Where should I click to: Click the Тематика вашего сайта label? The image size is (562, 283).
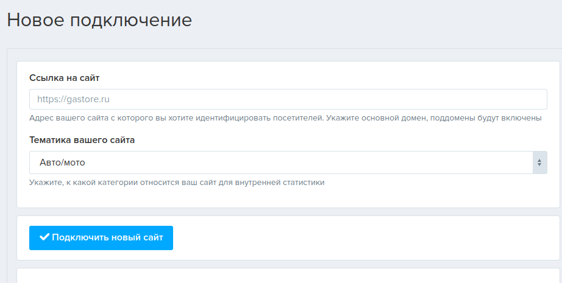(x=82, y=140)
